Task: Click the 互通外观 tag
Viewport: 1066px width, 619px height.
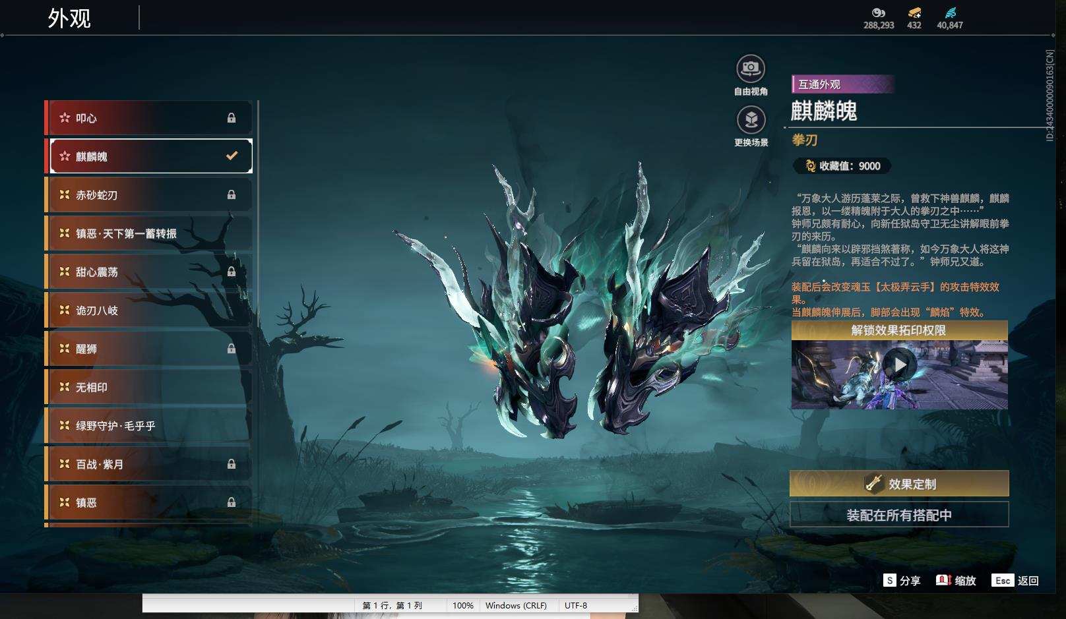Action: pyautogui.click(x=843, y=84)
